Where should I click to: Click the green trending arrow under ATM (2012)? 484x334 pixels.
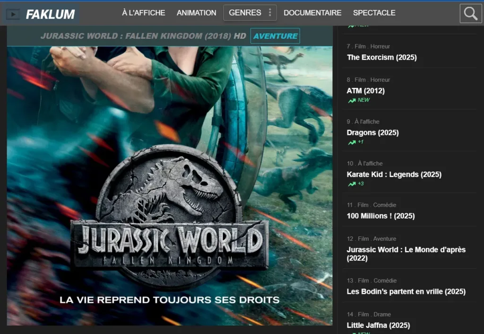[x=352, y=100]
